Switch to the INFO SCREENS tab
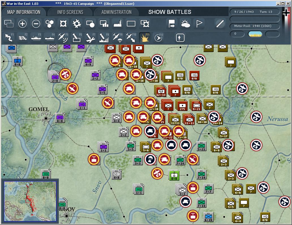The height and width of the screenshot is (225, 292). pyautogui.click(x=70, y=12)
